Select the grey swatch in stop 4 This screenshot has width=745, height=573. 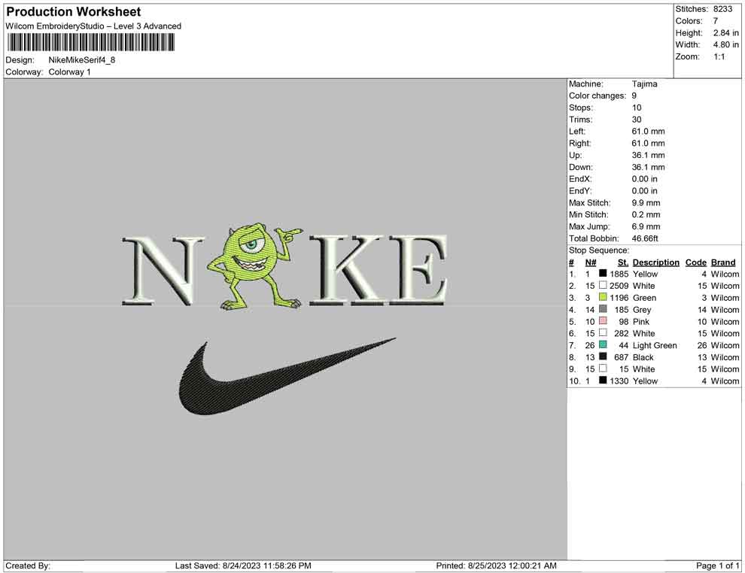603,310
